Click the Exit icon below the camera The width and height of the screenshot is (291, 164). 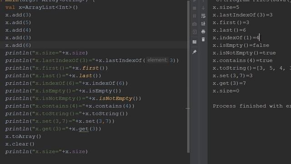pos(194,32)
